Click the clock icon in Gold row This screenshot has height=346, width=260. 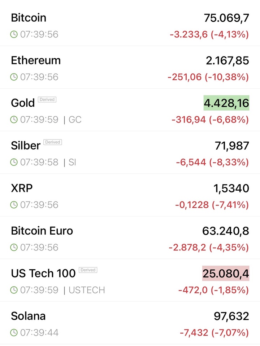point(14,120)
